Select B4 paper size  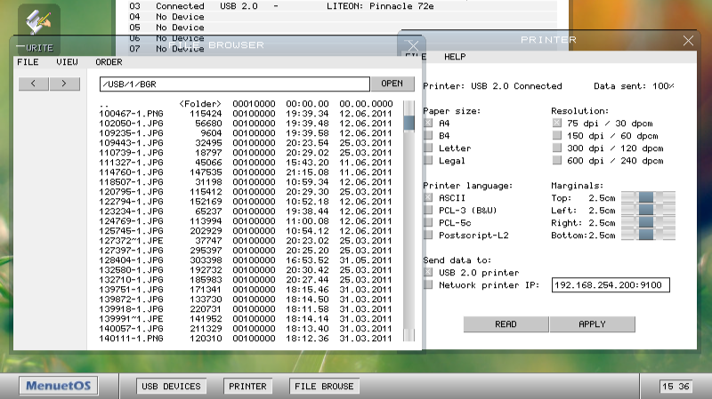point(429,136)
